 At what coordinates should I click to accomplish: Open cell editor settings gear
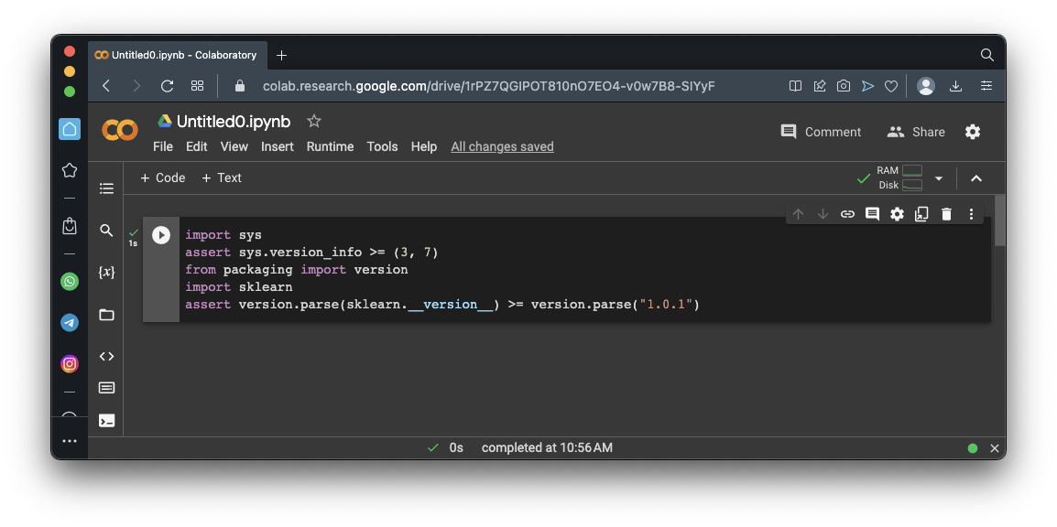(897, 214)
